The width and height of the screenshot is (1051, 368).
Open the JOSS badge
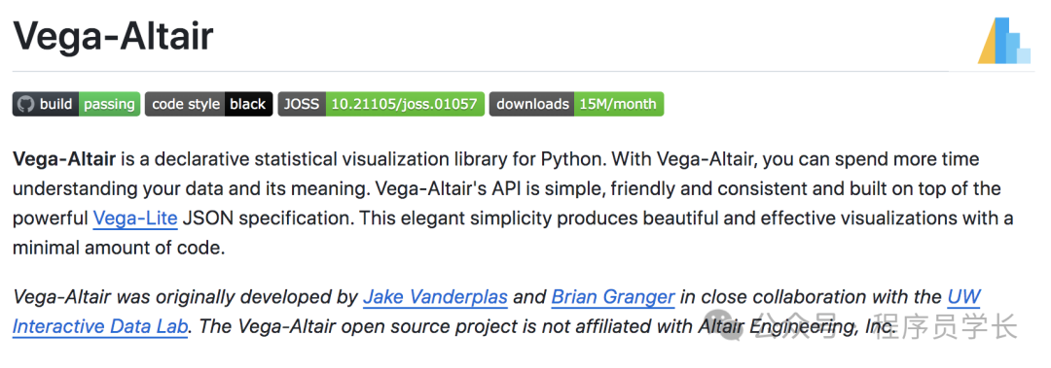(381, 104)
